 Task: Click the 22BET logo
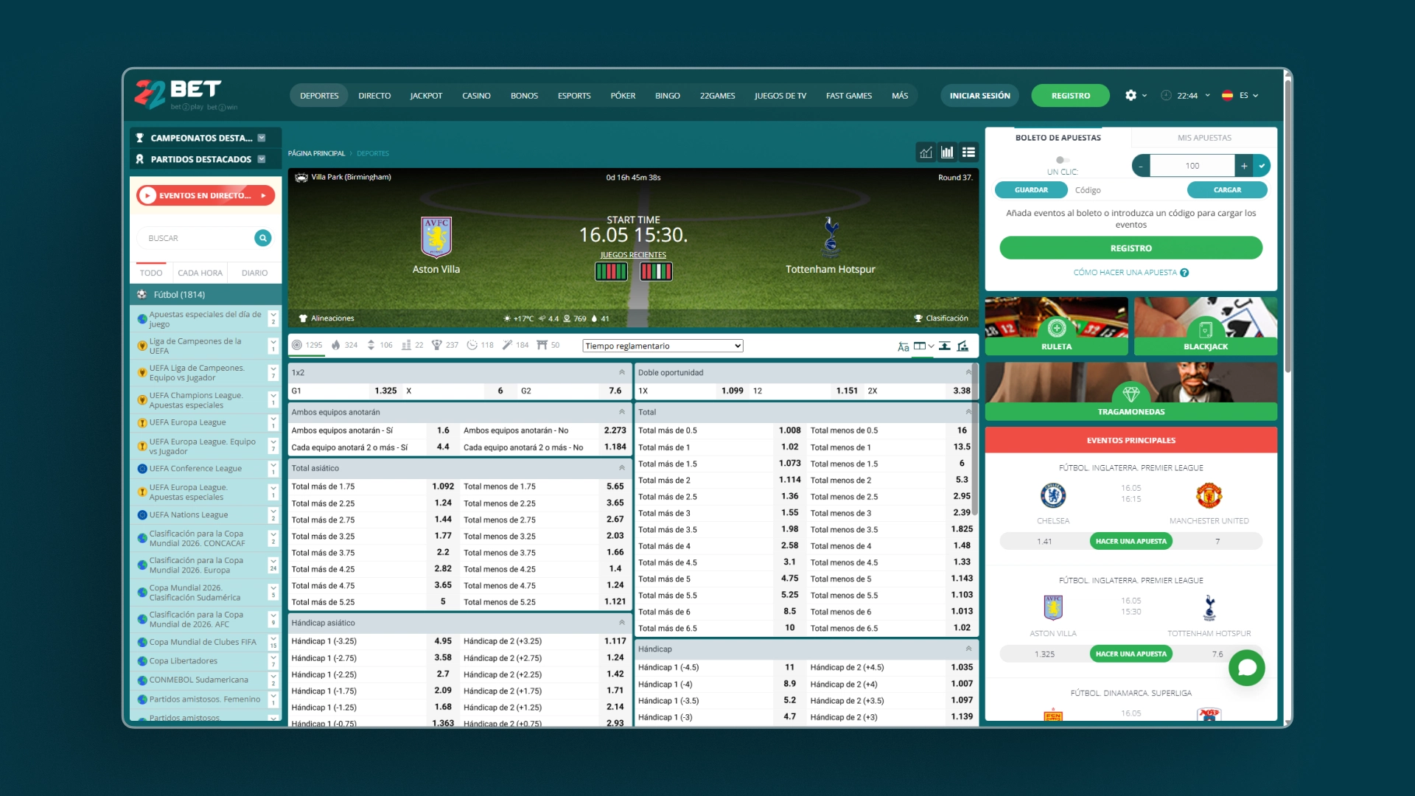pyautogui.click(x=185, y=95)
